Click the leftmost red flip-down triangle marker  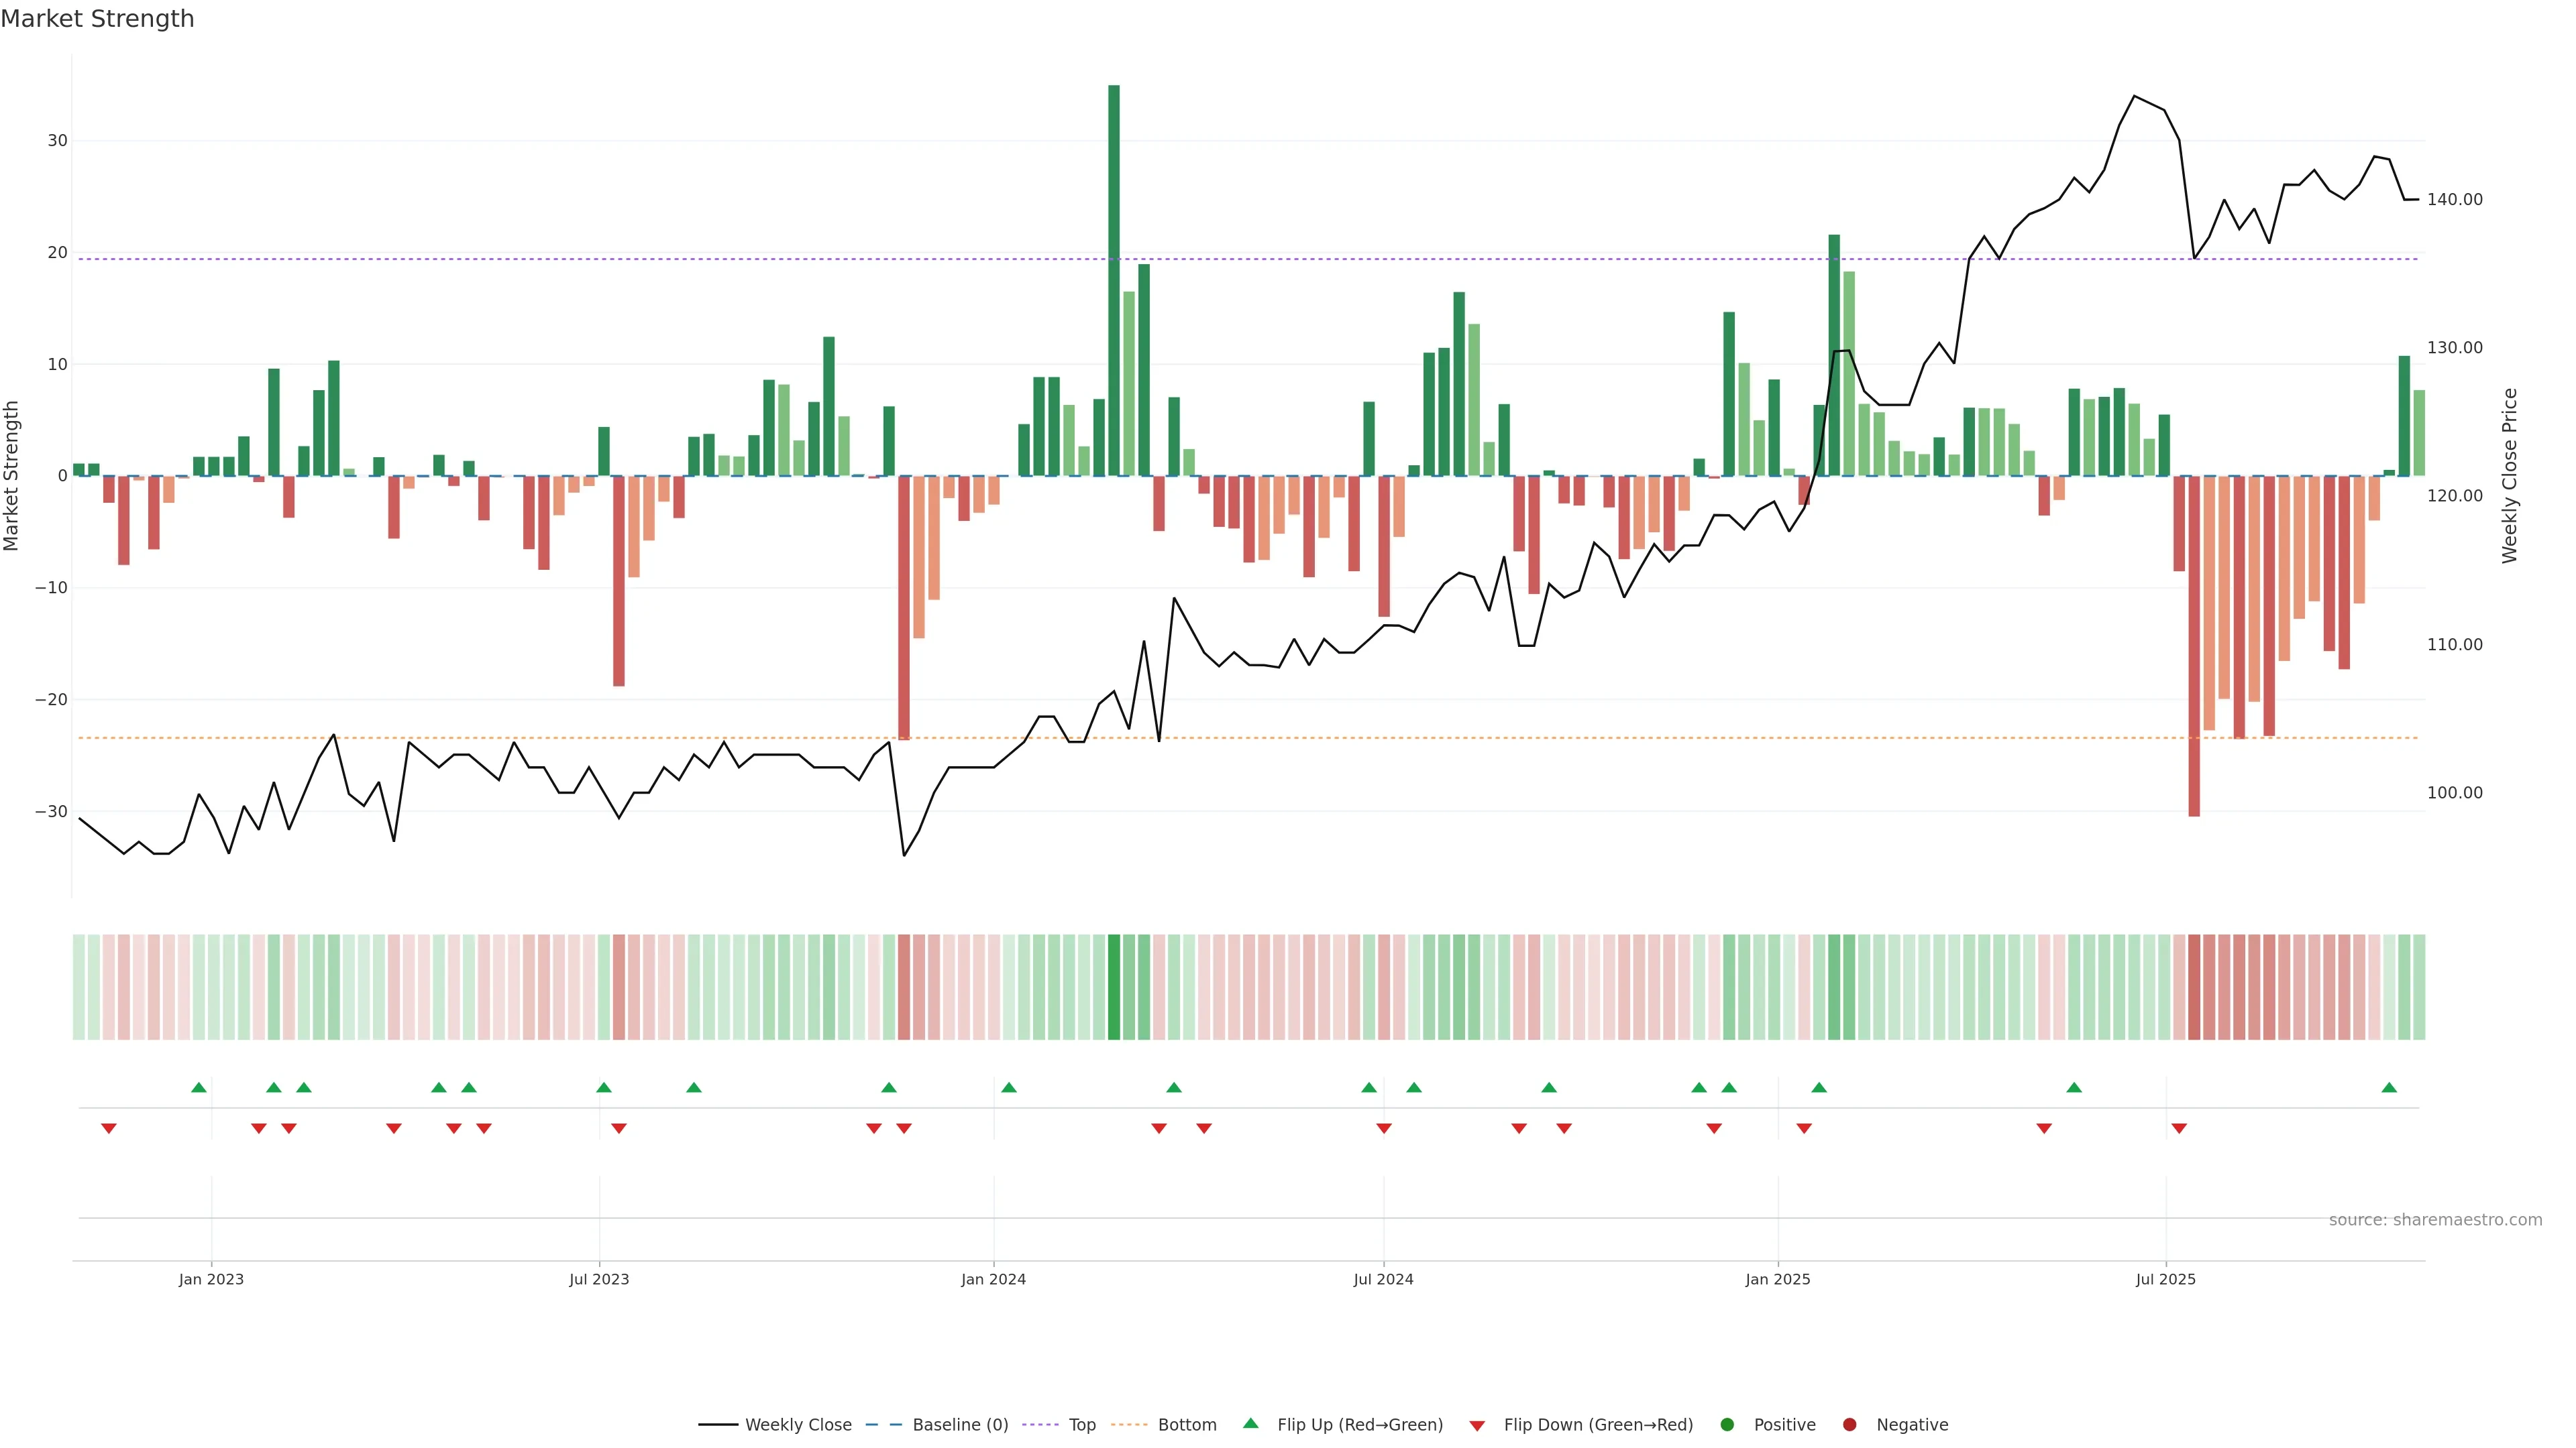109,1128
